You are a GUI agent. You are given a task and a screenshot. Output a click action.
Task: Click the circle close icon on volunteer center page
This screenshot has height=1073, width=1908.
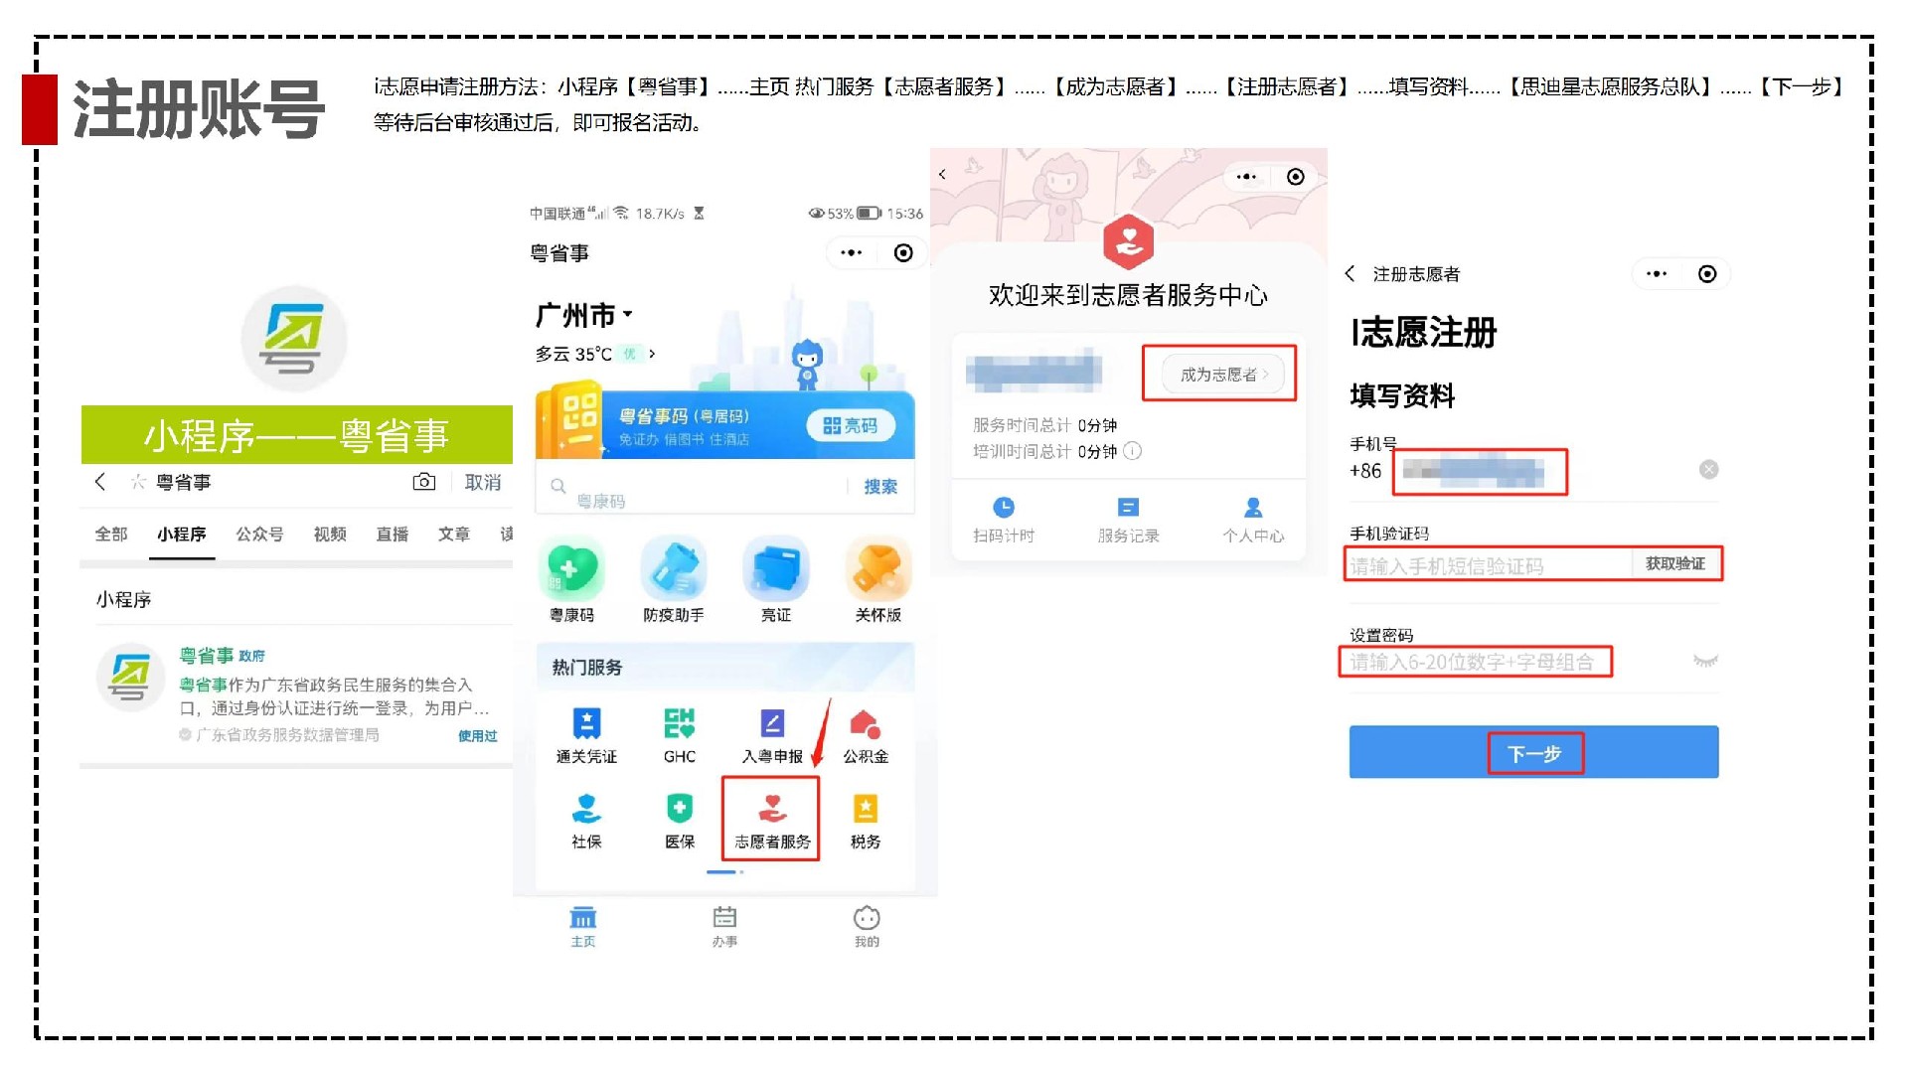pyautogui.click(x=1296, y=176)
